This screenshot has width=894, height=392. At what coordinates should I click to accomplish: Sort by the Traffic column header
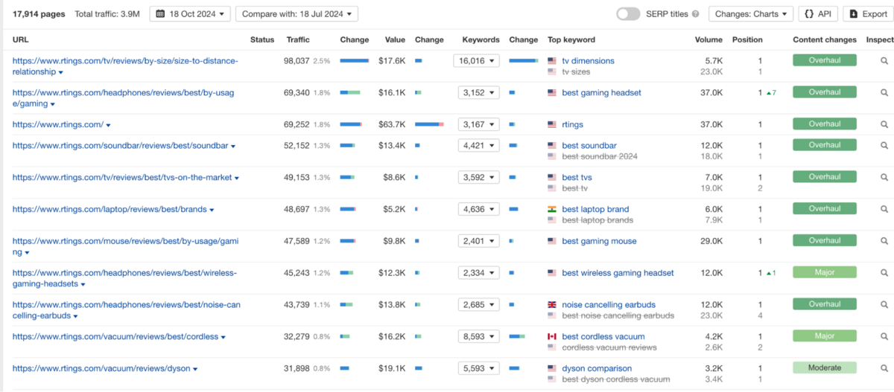pyautogui.click(x=297, y=40)
